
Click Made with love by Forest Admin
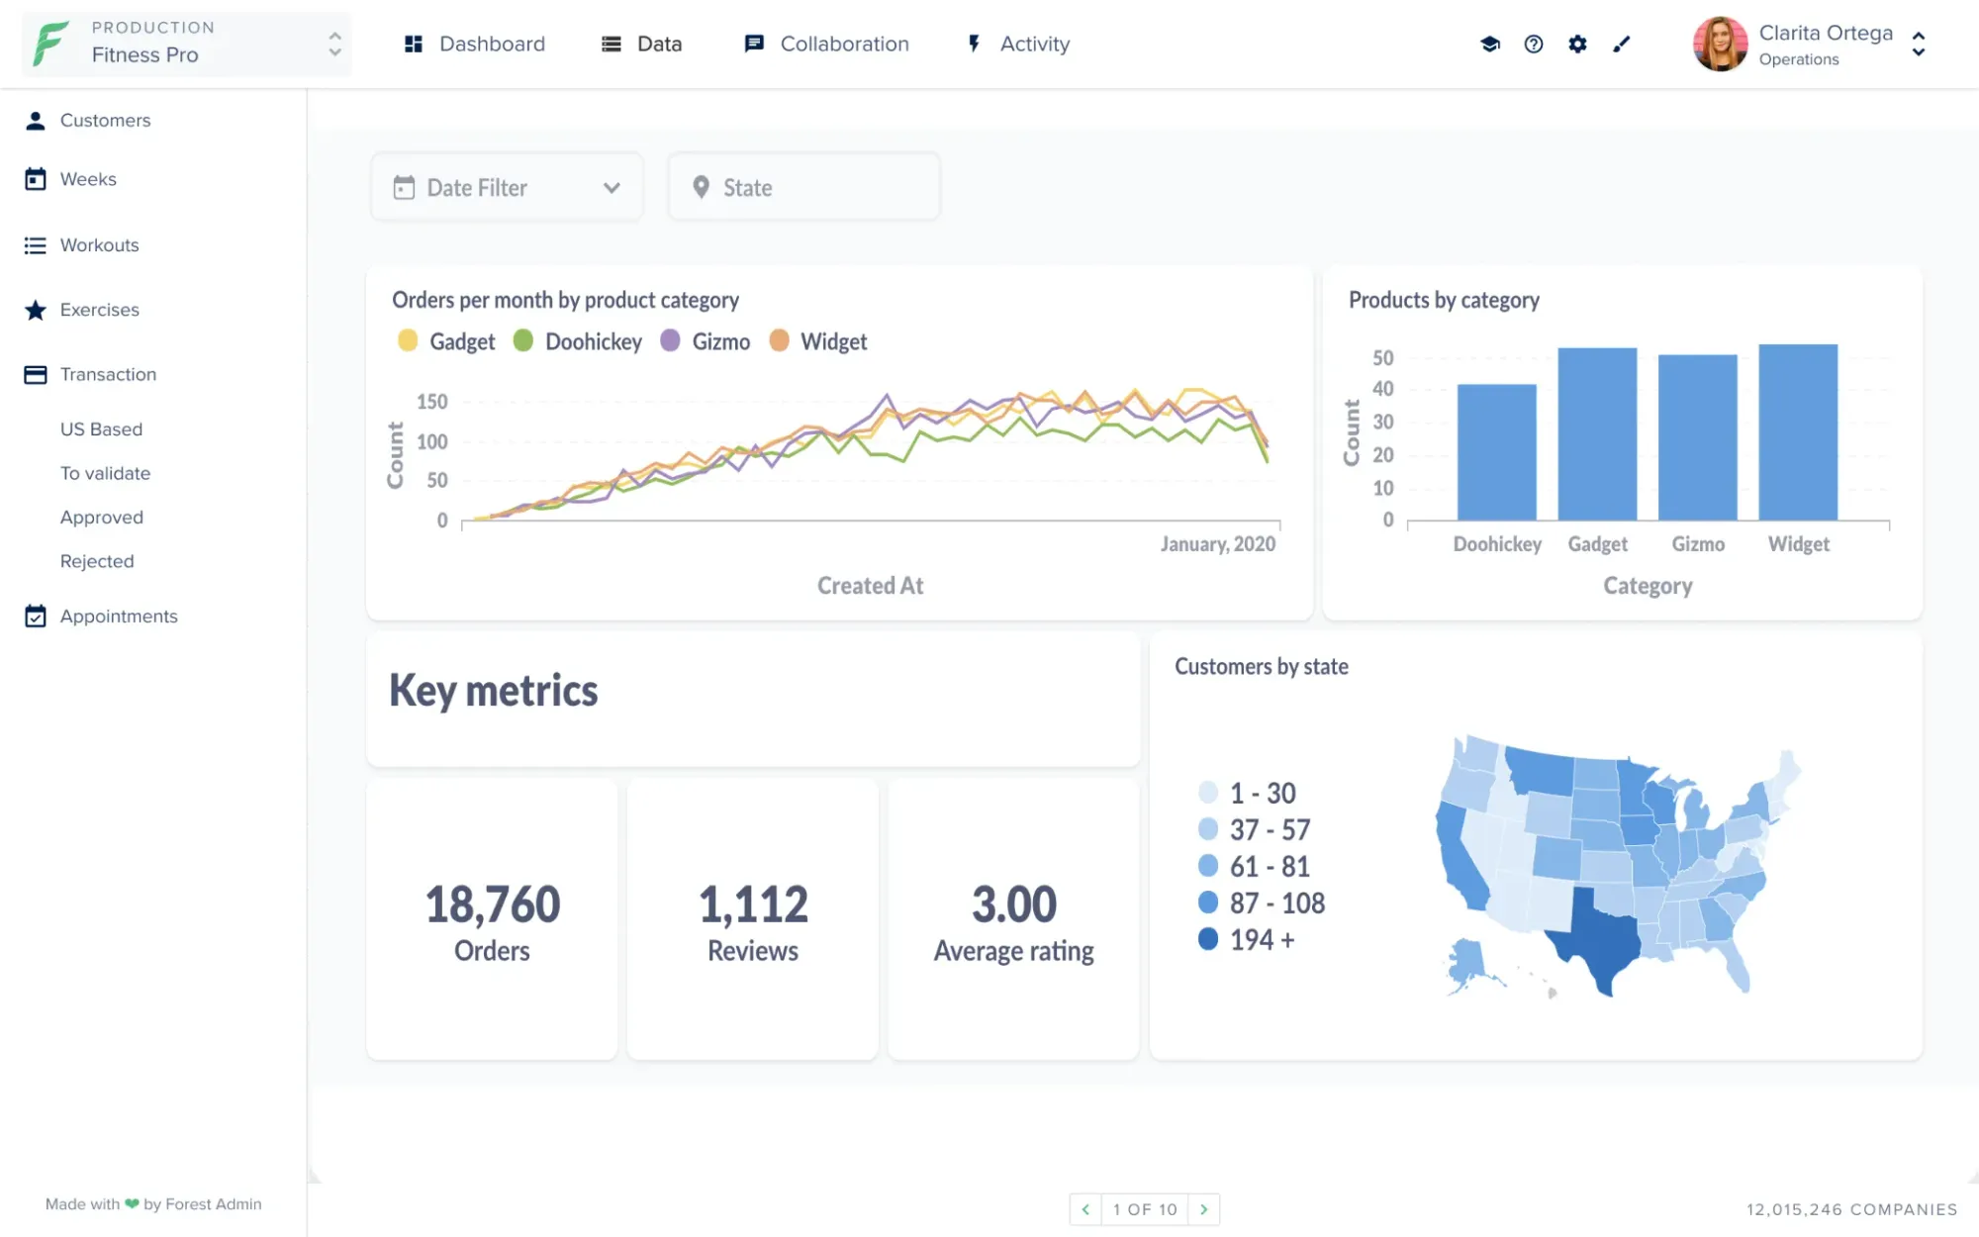click(153, 1204)
